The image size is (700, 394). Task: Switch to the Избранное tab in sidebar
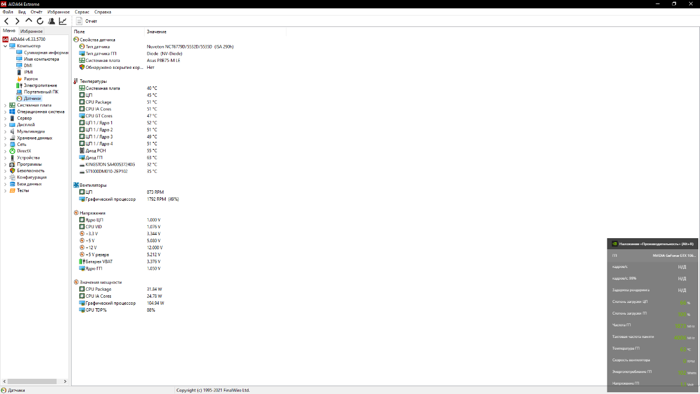pos(31,31)
